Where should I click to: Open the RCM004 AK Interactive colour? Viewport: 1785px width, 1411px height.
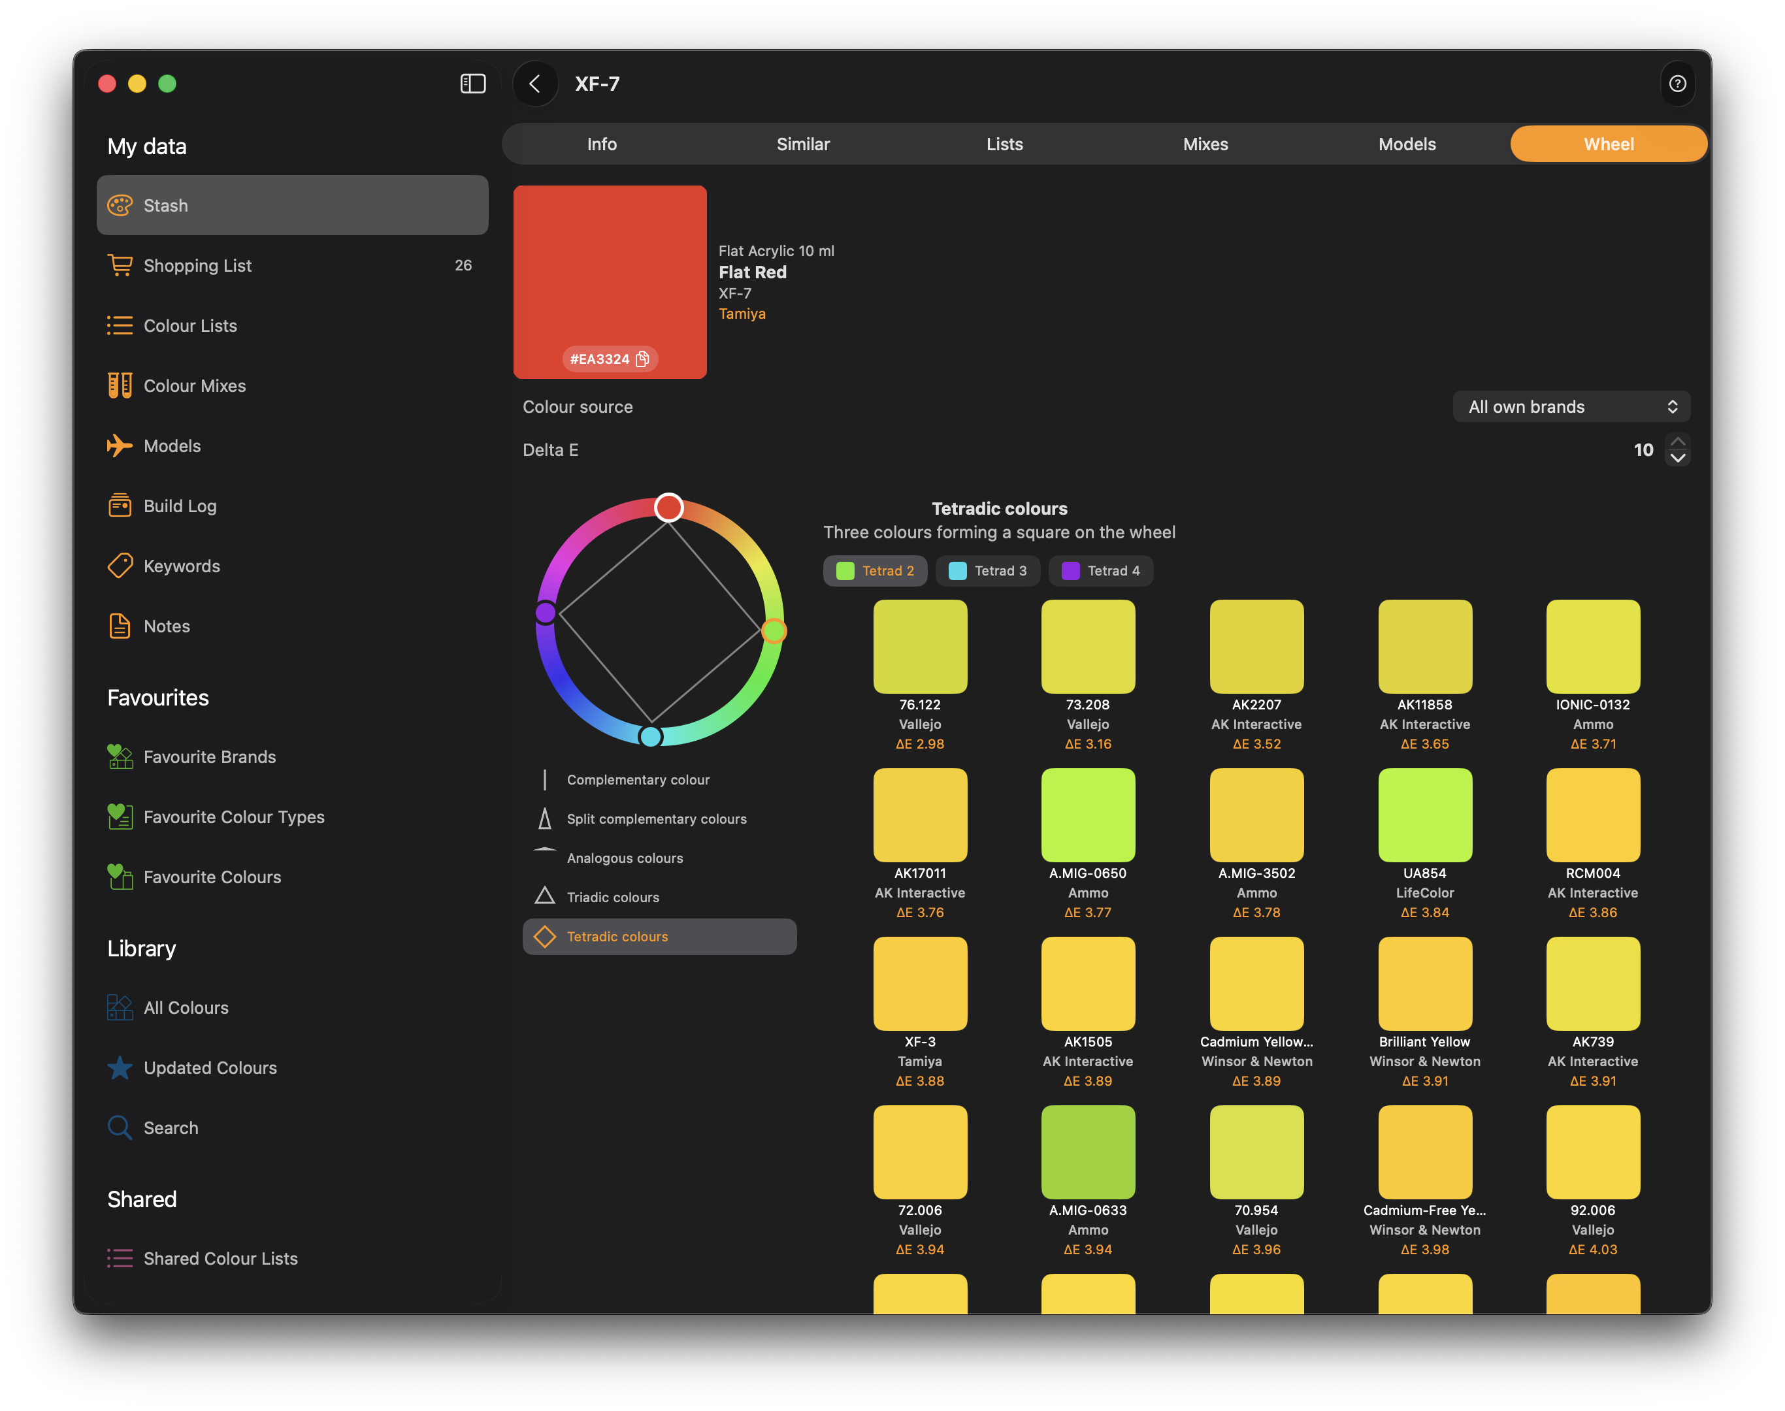1592,815
